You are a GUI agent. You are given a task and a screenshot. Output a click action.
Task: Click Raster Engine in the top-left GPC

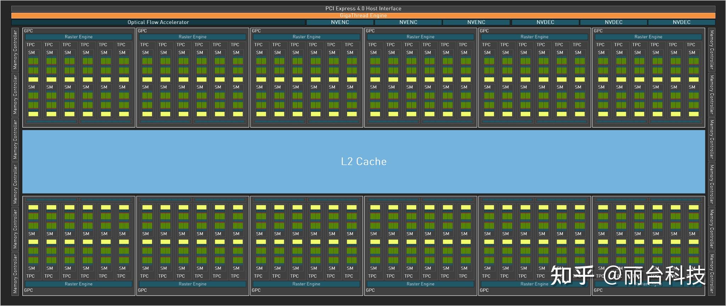(x=78, y=37)
